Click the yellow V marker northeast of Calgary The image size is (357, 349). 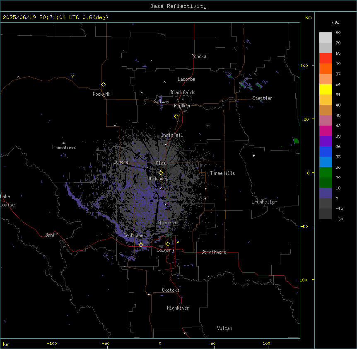tap(178, 242)
